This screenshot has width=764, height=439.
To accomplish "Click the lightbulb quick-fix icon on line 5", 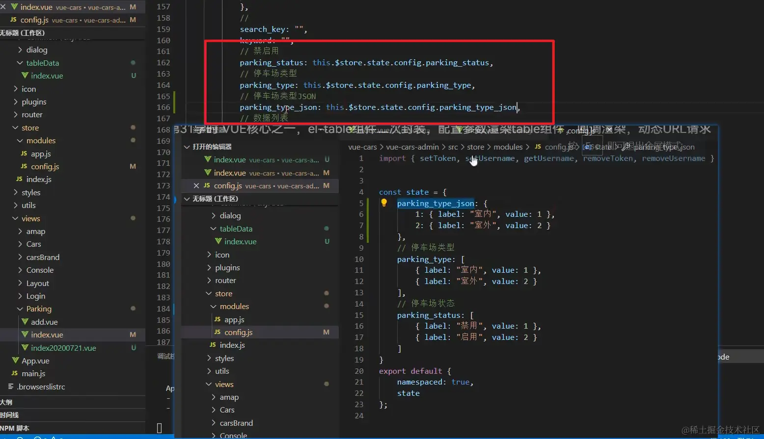I will point(384,203).
